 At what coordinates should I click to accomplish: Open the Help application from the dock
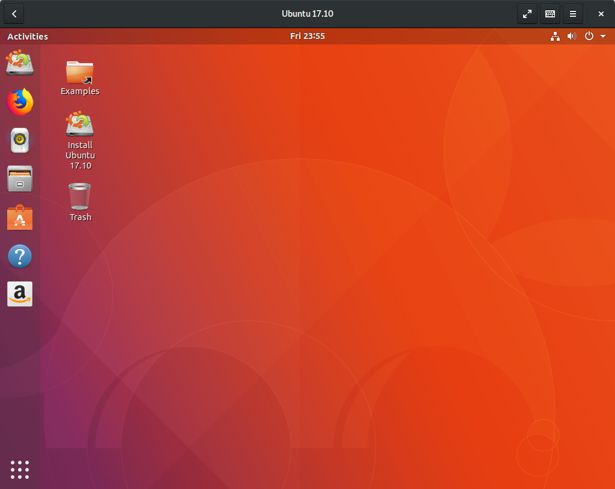coord(20,256)
